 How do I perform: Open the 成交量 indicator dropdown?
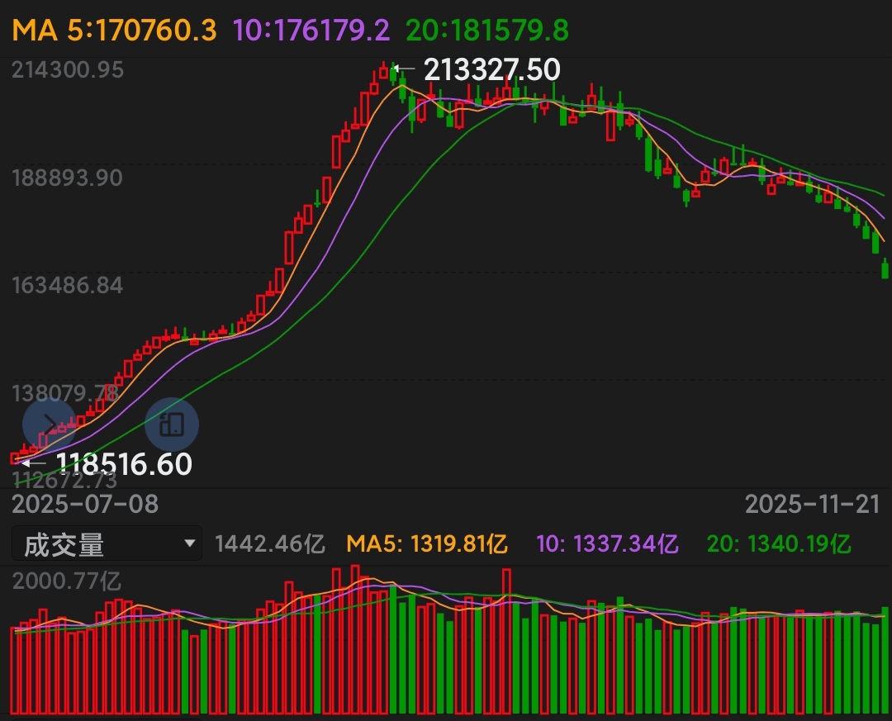[107, 544]
